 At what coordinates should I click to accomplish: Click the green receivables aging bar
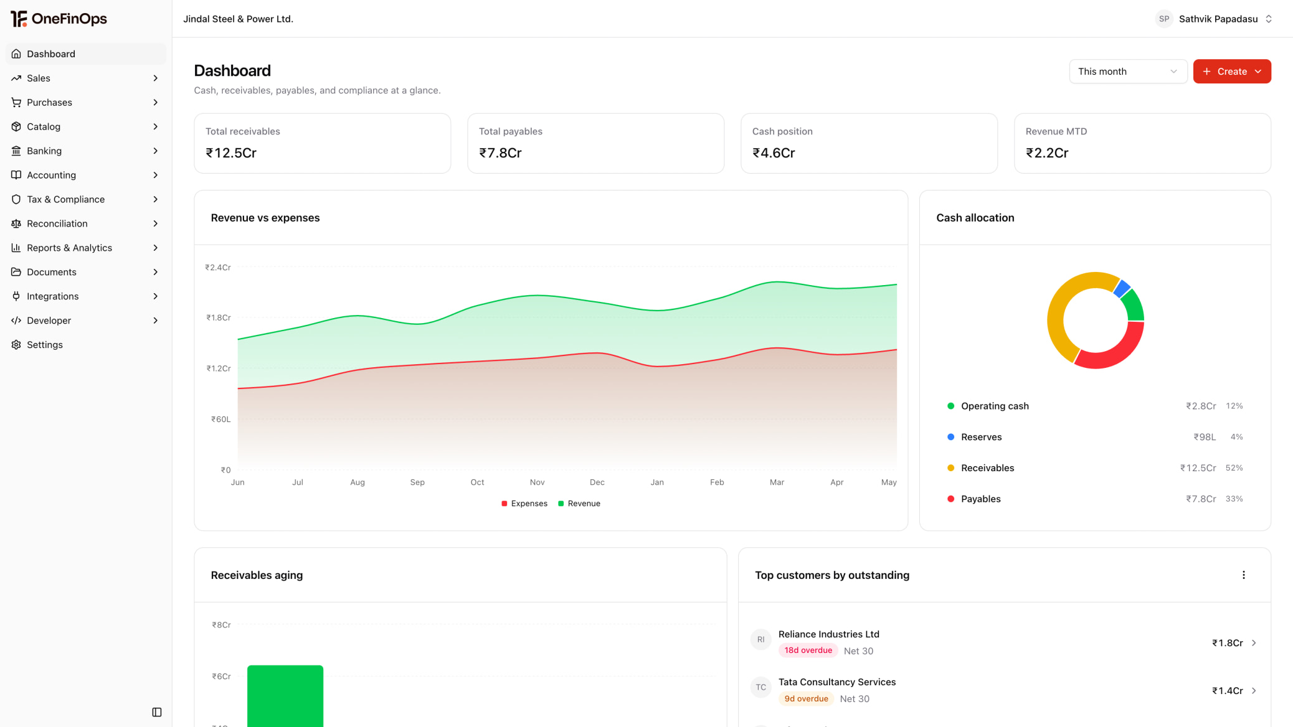click(x=285, y=696)
